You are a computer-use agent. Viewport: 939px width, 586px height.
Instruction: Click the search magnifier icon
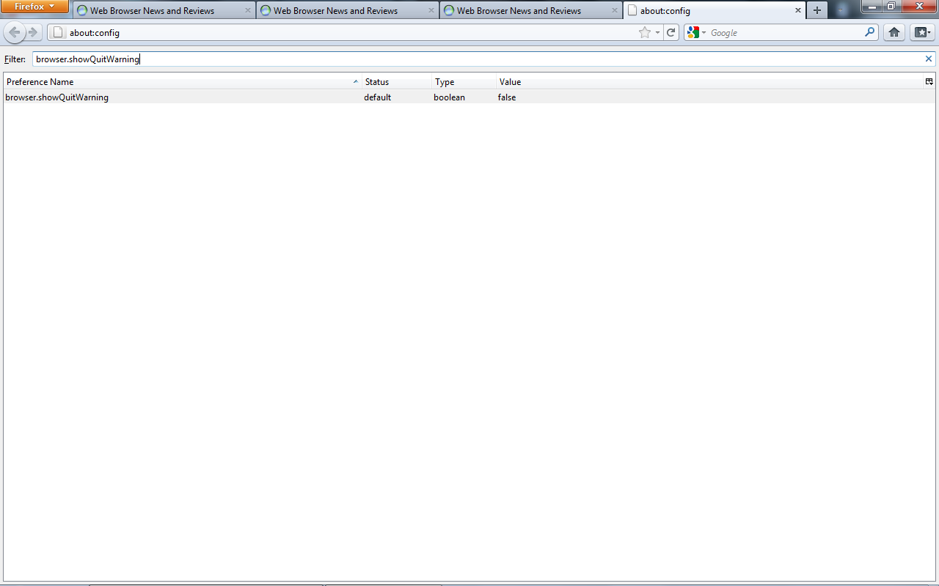click(x=869, y=32)
